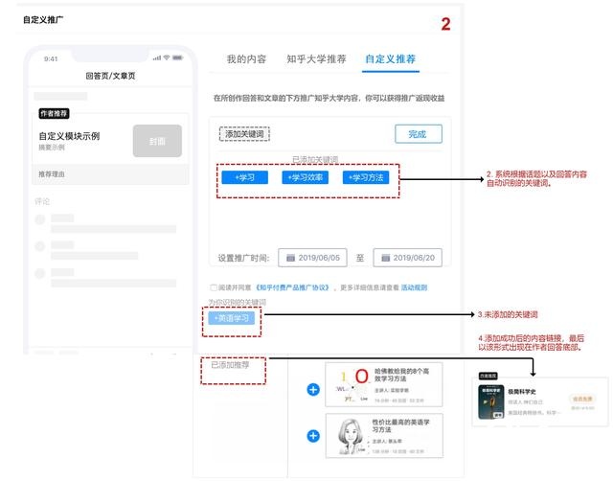Click the cartoon portrait thumbnail of the English course

click(348, 436)
